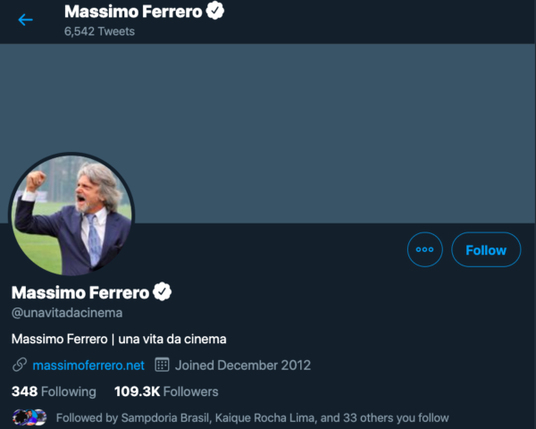This screenshot has height=429, width=536.
Task: Click the link chain icon
Action: click(x=19, y=365)
